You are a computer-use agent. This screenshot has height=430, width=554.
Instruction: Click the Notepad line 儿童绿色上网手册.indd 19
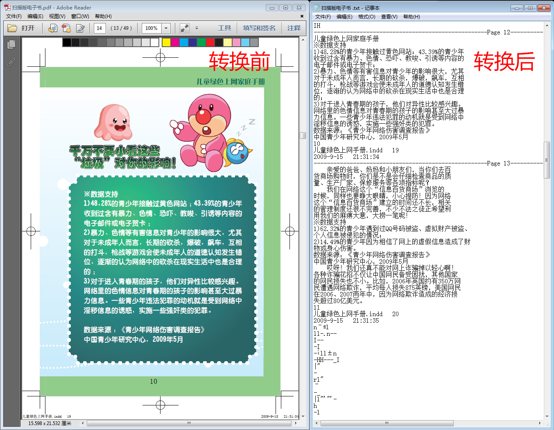(356, 150)
